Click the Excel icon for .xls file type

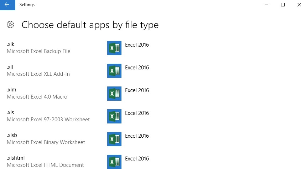[x=114, y=116]
